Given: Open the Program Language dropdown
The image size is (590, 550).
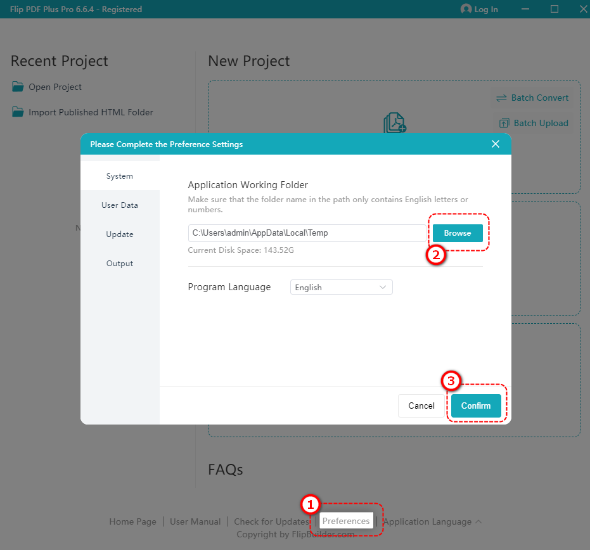Looking at the screenshot, I should click(342, 287).
